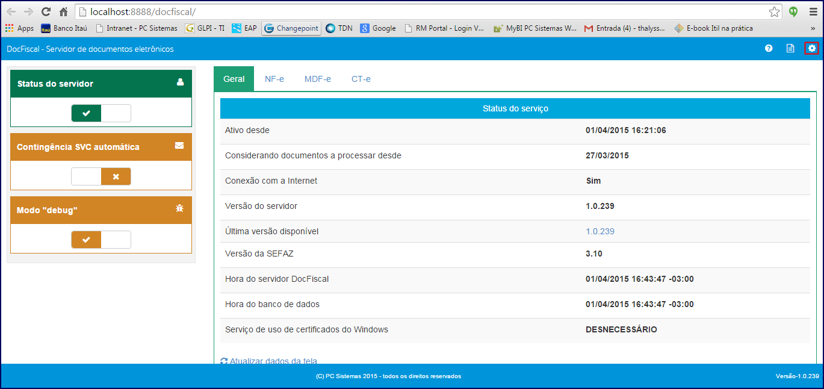Click the Ativo desde value 01/04/2015 16:21:06

626,130
